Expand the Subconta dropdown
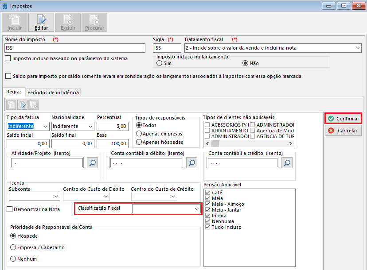This screenshot has height=270, width=367. 56,197
